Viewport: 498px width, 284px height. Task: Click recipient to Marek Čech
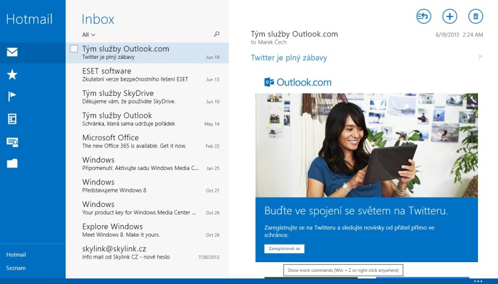268,42
